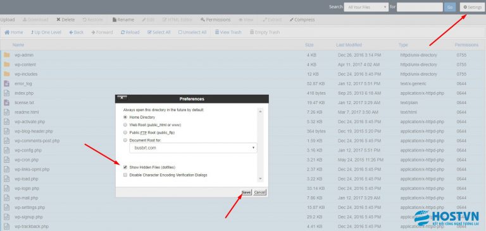The height and width of the screenshot is (231, 486).
Task: Click the Edit toolbar button
Action: 148,20
